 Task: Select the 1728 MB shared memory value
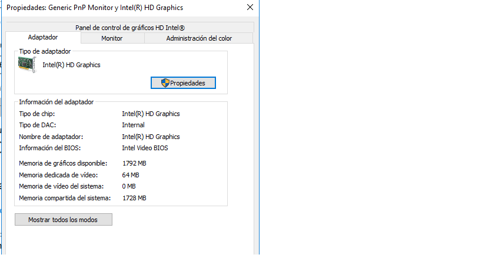(134, 198)
